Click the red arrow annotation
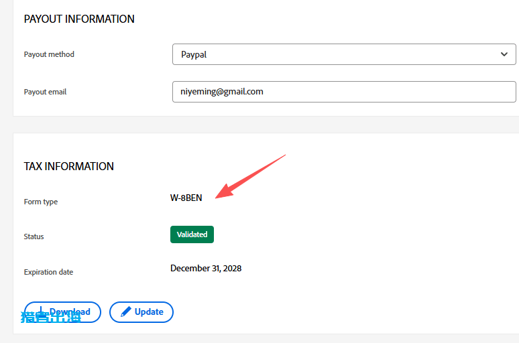Image resolution: width=519 pixels, height=343 pixels. click(x=249, y=178)
